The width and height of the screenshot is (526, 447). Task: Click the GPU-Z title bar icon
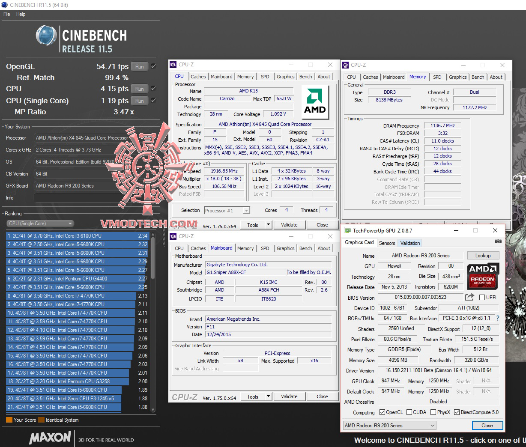(347, 231)
